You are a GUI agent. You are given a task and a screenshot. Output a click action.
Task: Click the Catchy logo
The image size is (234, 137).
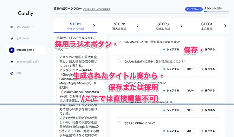click(26, 13)
